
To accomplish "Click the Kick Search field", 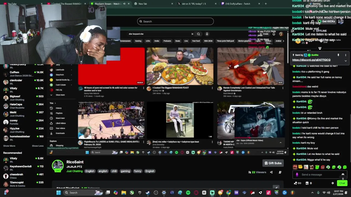I will 175,21.
